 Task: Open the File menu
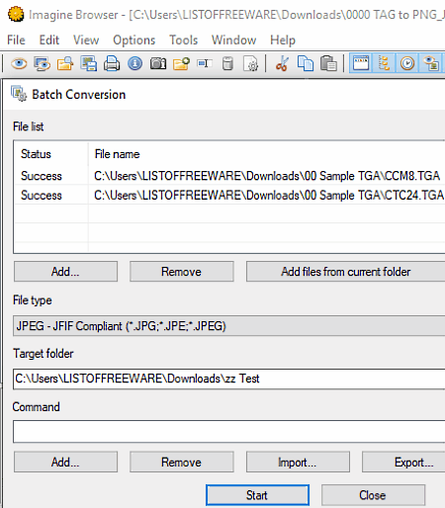[16, 40]
